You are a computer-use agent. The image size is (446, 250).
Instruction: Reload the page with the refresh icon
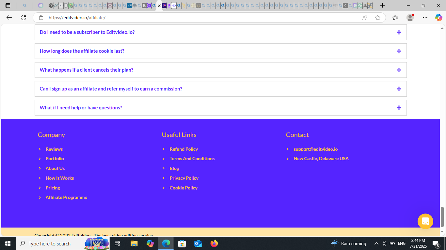coord(24,18)
